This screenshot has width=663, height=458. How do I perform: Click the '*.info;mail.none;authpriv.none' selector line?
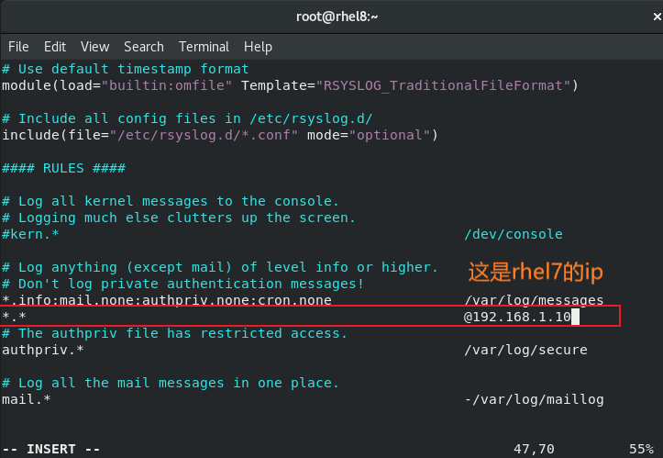click(167, 300)
